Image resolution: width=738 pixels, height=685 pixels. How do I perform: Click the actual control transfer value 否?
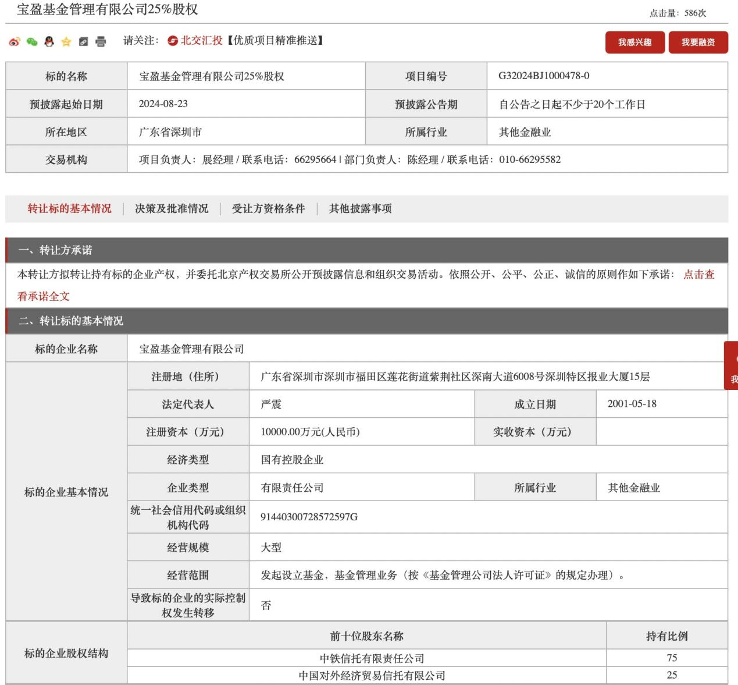266,605
